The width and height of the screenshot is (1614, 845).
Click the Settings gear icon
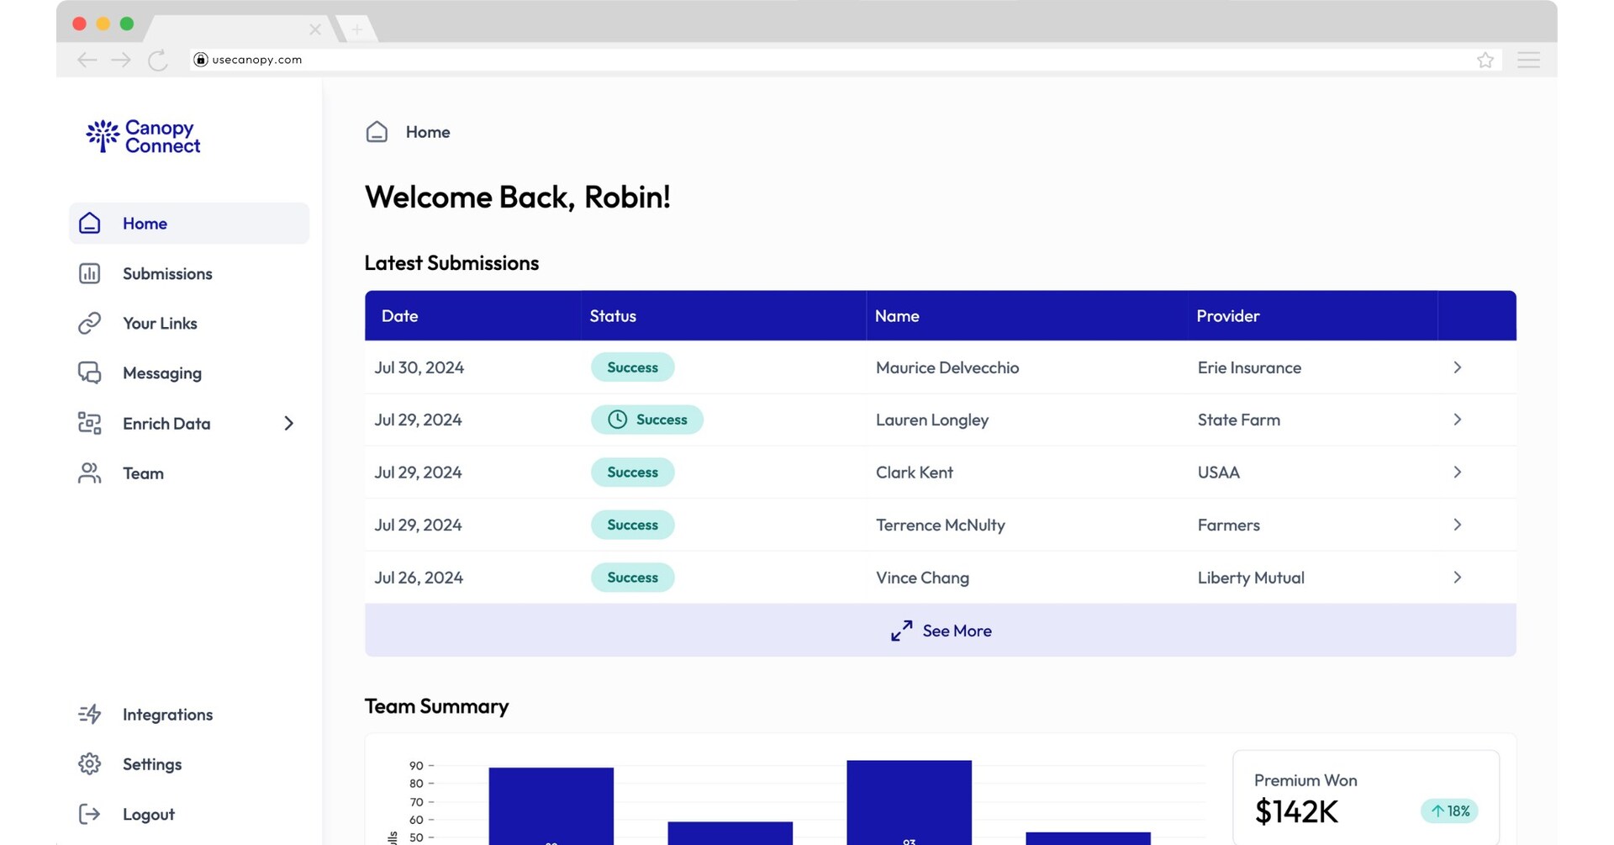[89, 763]
